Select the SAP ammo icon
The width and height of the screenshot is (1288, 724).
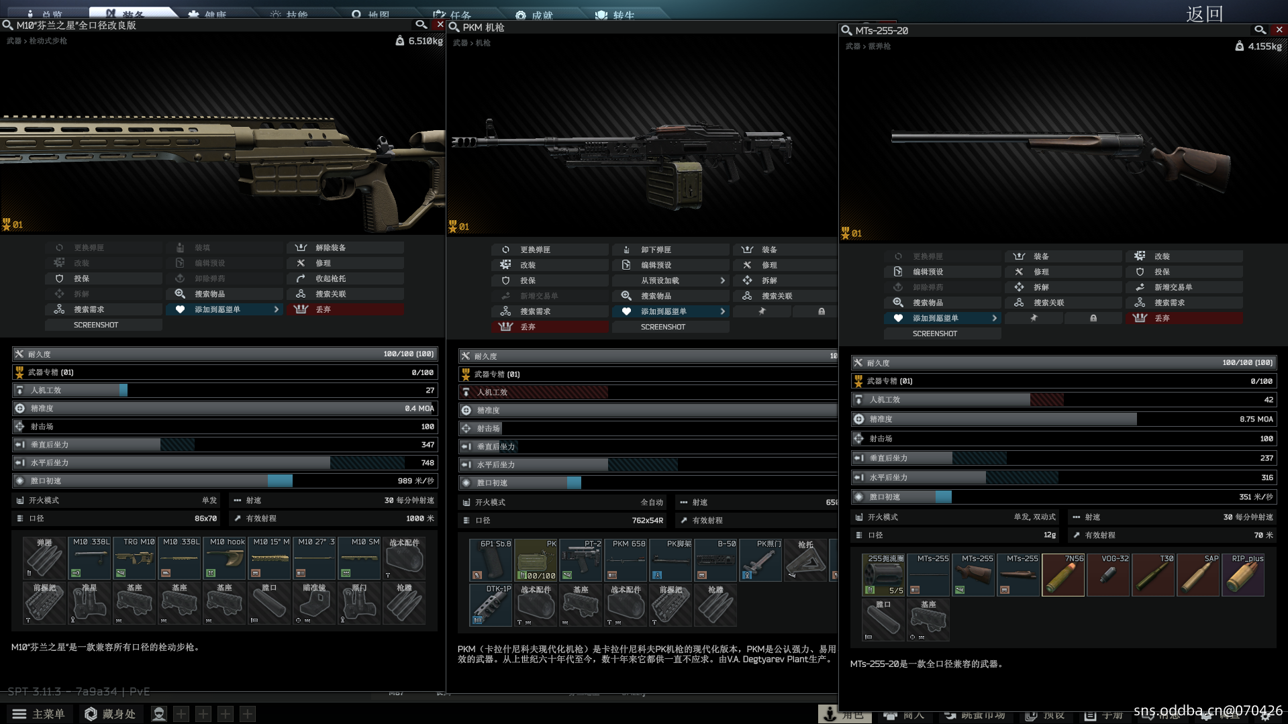(1198, 574)
